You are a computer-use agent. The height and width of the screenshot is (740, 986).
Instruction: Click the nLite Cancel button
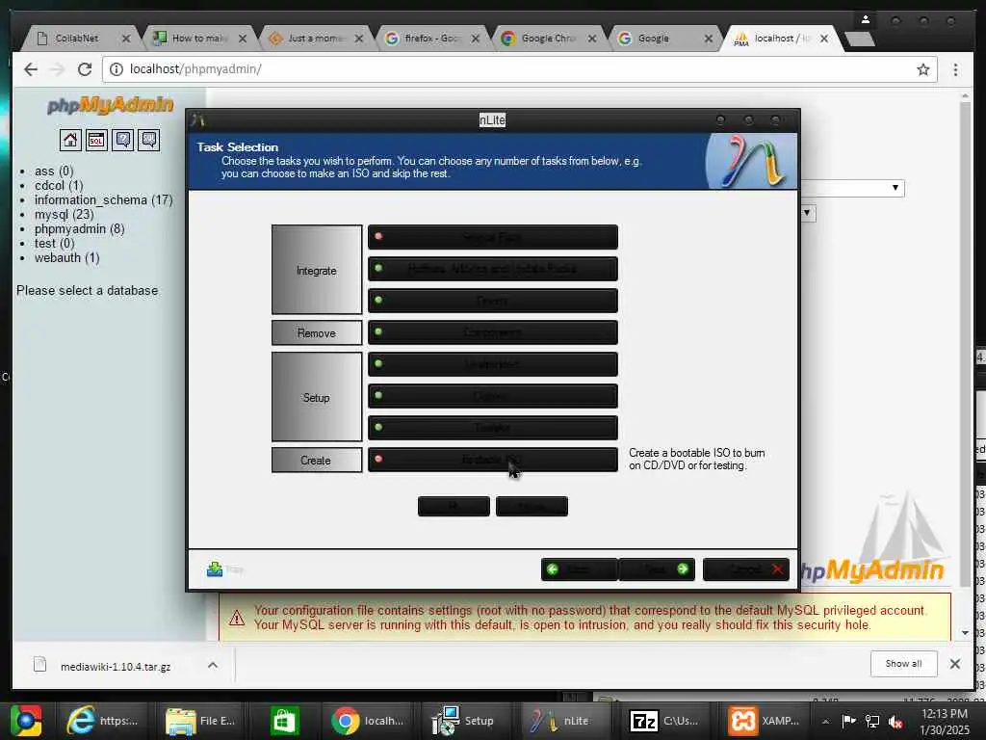pos(746,569)
